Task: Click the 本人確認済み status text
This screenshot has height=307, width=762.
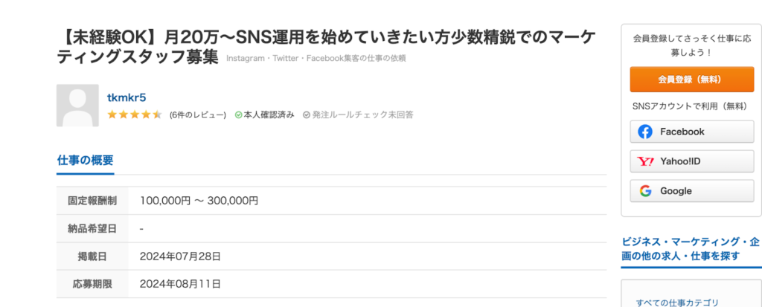Action: coord(269,115)
